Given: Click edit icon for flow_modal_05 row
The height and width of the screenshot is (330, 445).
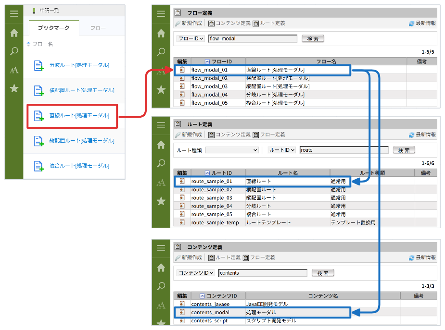Looking at the screenshot, I should pyautogui.click(x=182, y=102).
